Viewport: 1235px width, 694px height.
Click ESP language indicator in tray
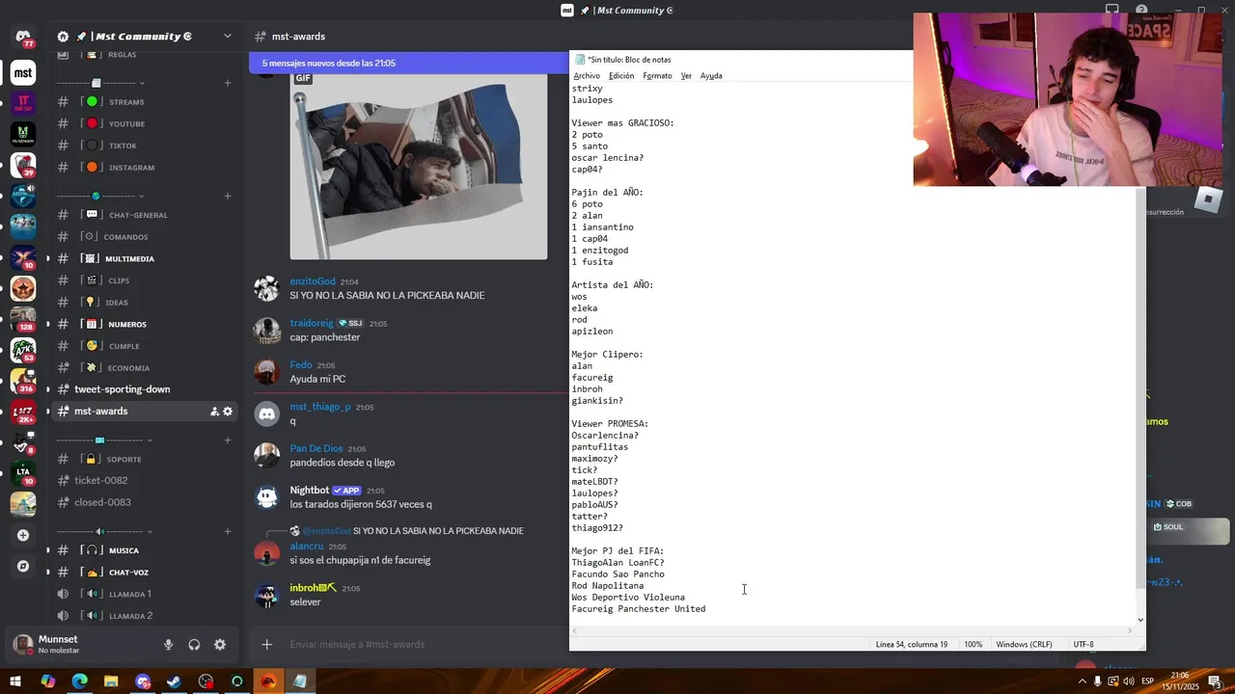coord(1148,681)
